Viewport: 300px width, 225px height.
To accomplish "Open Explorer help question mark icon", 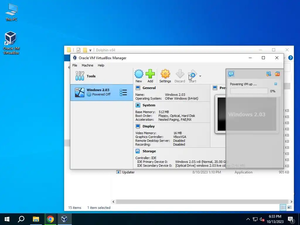I will (x=290, y=58).
